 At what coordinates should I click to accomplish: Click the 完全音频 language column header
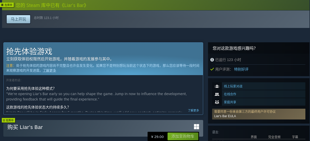click(274, 137)
